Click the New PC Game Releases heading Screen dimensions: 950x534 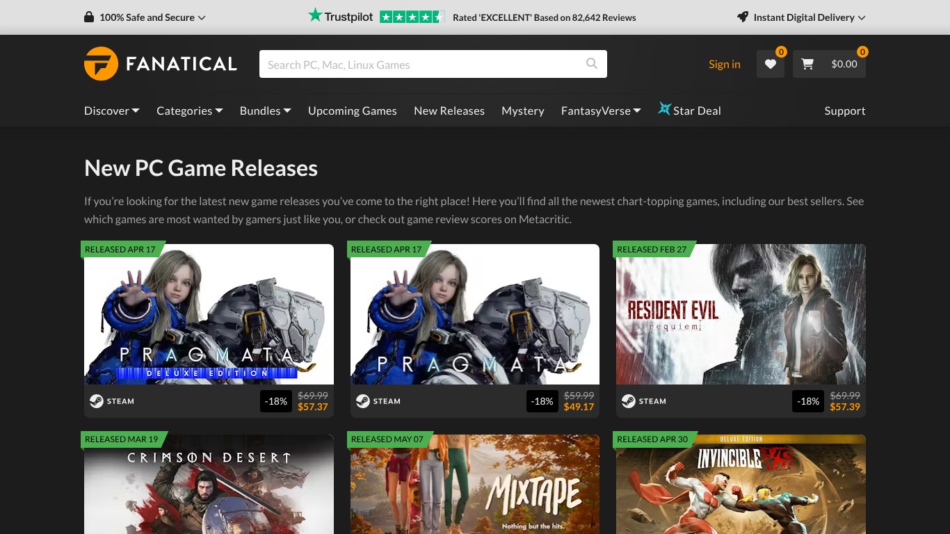click(x=201, y=168)
